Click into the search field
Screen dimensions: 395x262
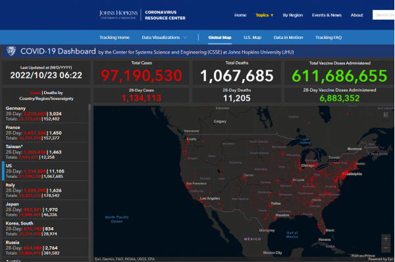click(x=383, y=15)
